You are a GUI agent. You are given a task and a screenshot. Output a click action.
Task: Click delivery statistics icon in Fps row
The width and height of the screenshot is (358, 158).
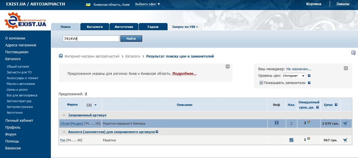(x=309, y=139)
